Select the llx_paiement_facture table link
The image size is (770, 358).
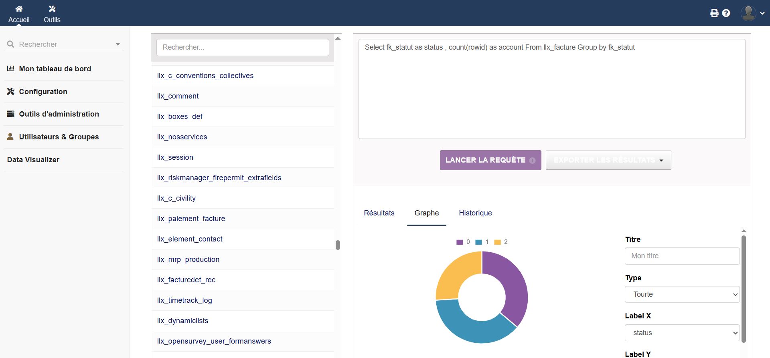coord(191,219)
